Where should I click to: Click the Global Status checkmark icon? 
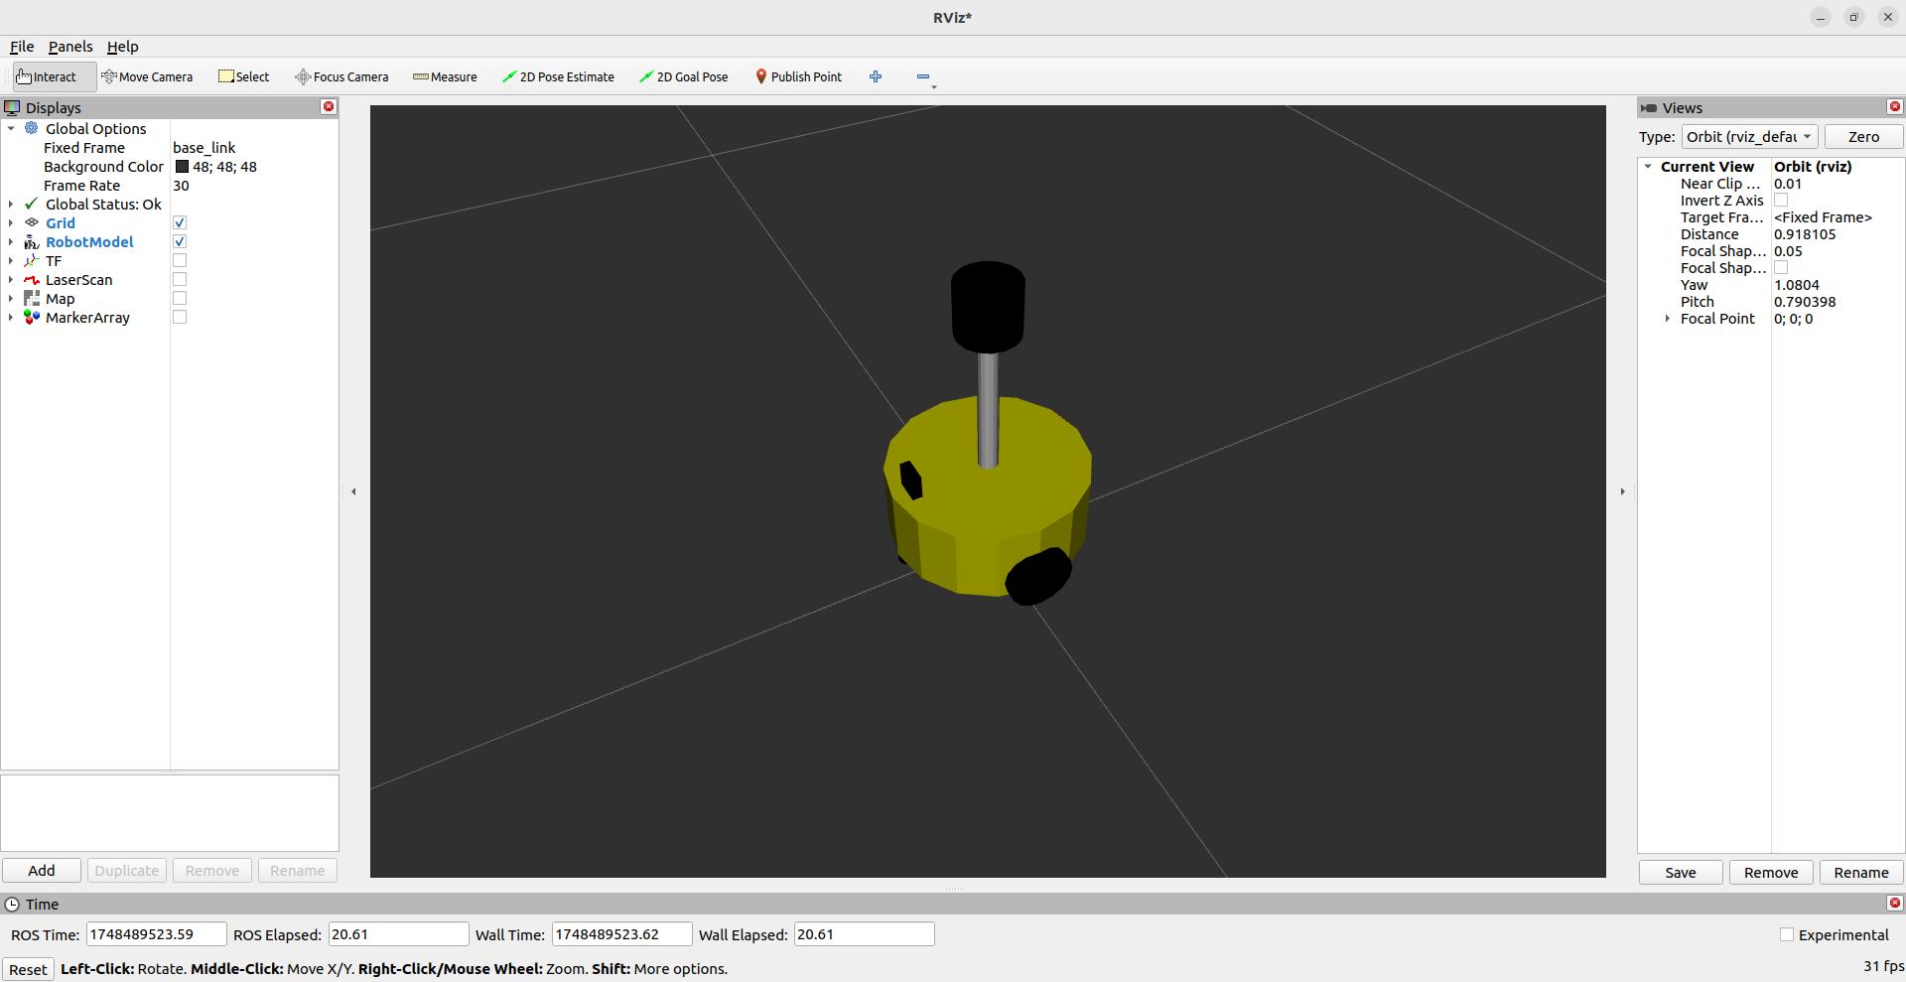point(32,204)
